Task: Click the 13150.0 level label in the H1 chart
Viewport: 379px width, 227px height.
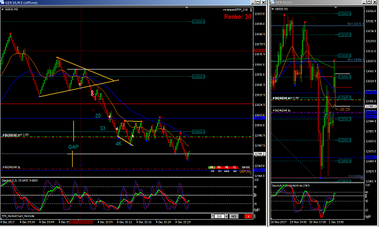Action: [344, 35]
